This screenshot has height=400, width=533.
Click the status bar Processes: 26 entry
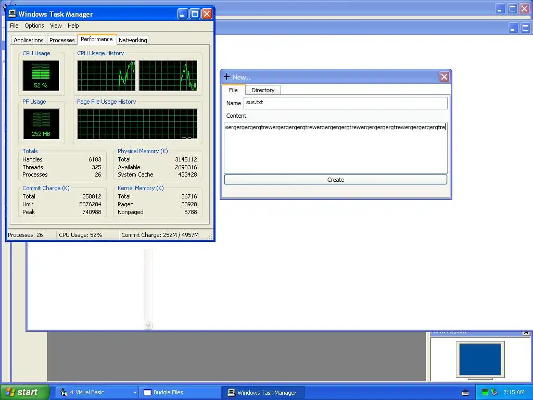pyautogui.click(x=32, y=235)
